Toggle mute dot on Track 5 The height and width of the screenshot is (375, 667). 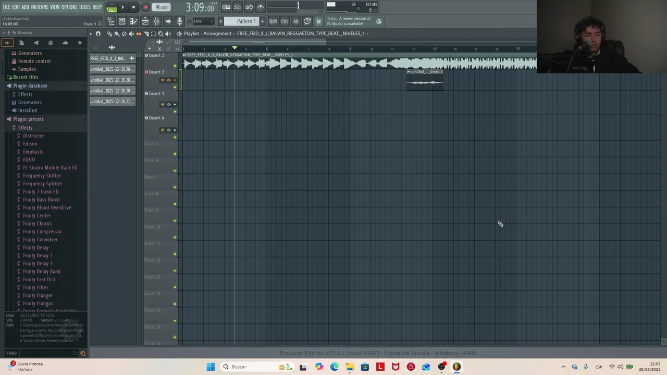pos(175,154)
